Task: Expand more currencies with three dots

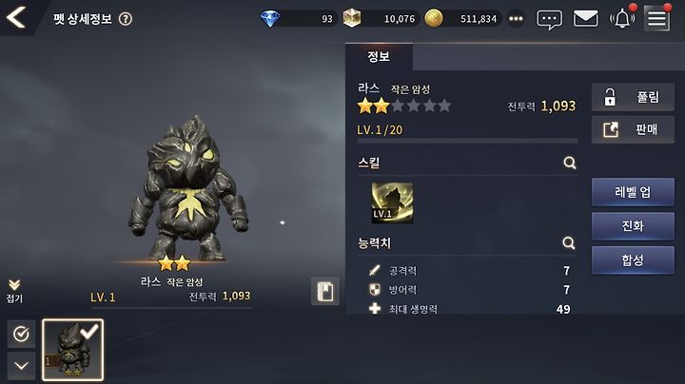Action: 516,19
